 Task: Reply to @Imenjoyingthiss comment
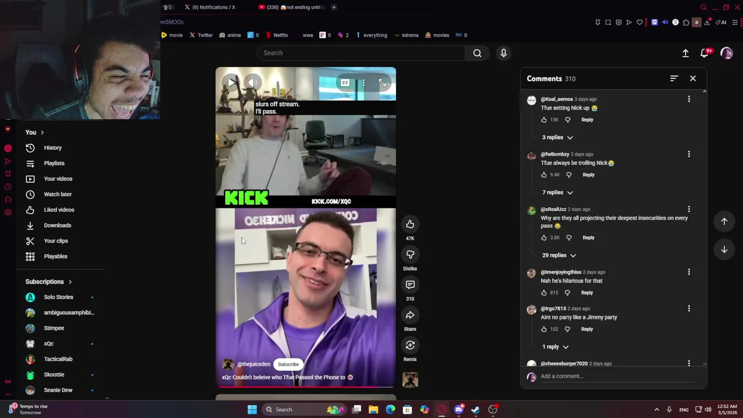[587, 293]
